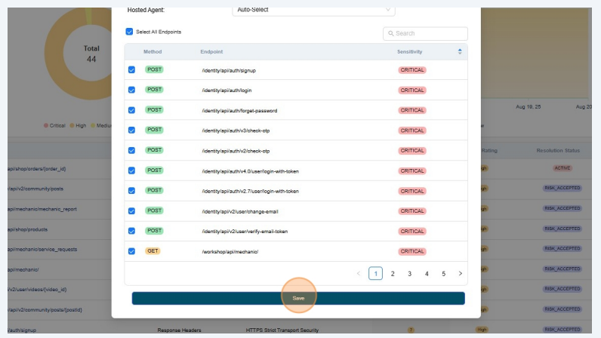Go to page 3 of endpoints
Viewport: 601px width, 338px height.
pyautogui.click(x=409, y=274)
